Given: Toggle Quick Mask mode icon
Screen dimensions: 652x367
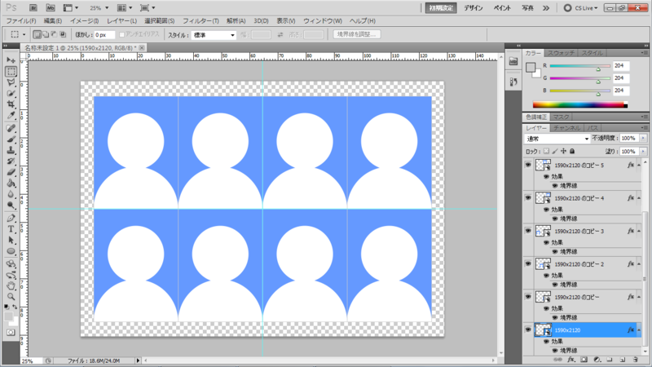Looking at the screenshot, I should pos(11,333).
